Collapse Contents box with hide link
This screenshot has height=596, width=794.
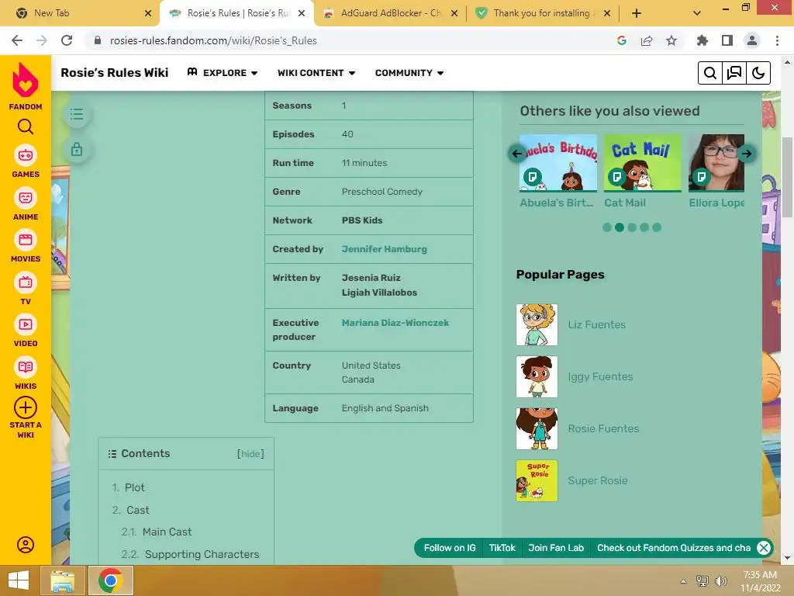(x=250, y=453)
